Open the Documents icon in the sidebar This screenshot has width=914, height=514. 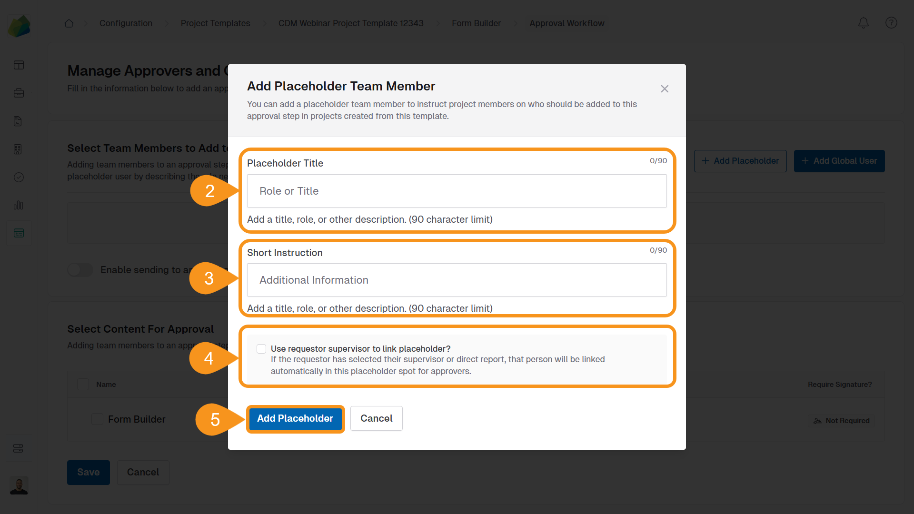[19, 121]
